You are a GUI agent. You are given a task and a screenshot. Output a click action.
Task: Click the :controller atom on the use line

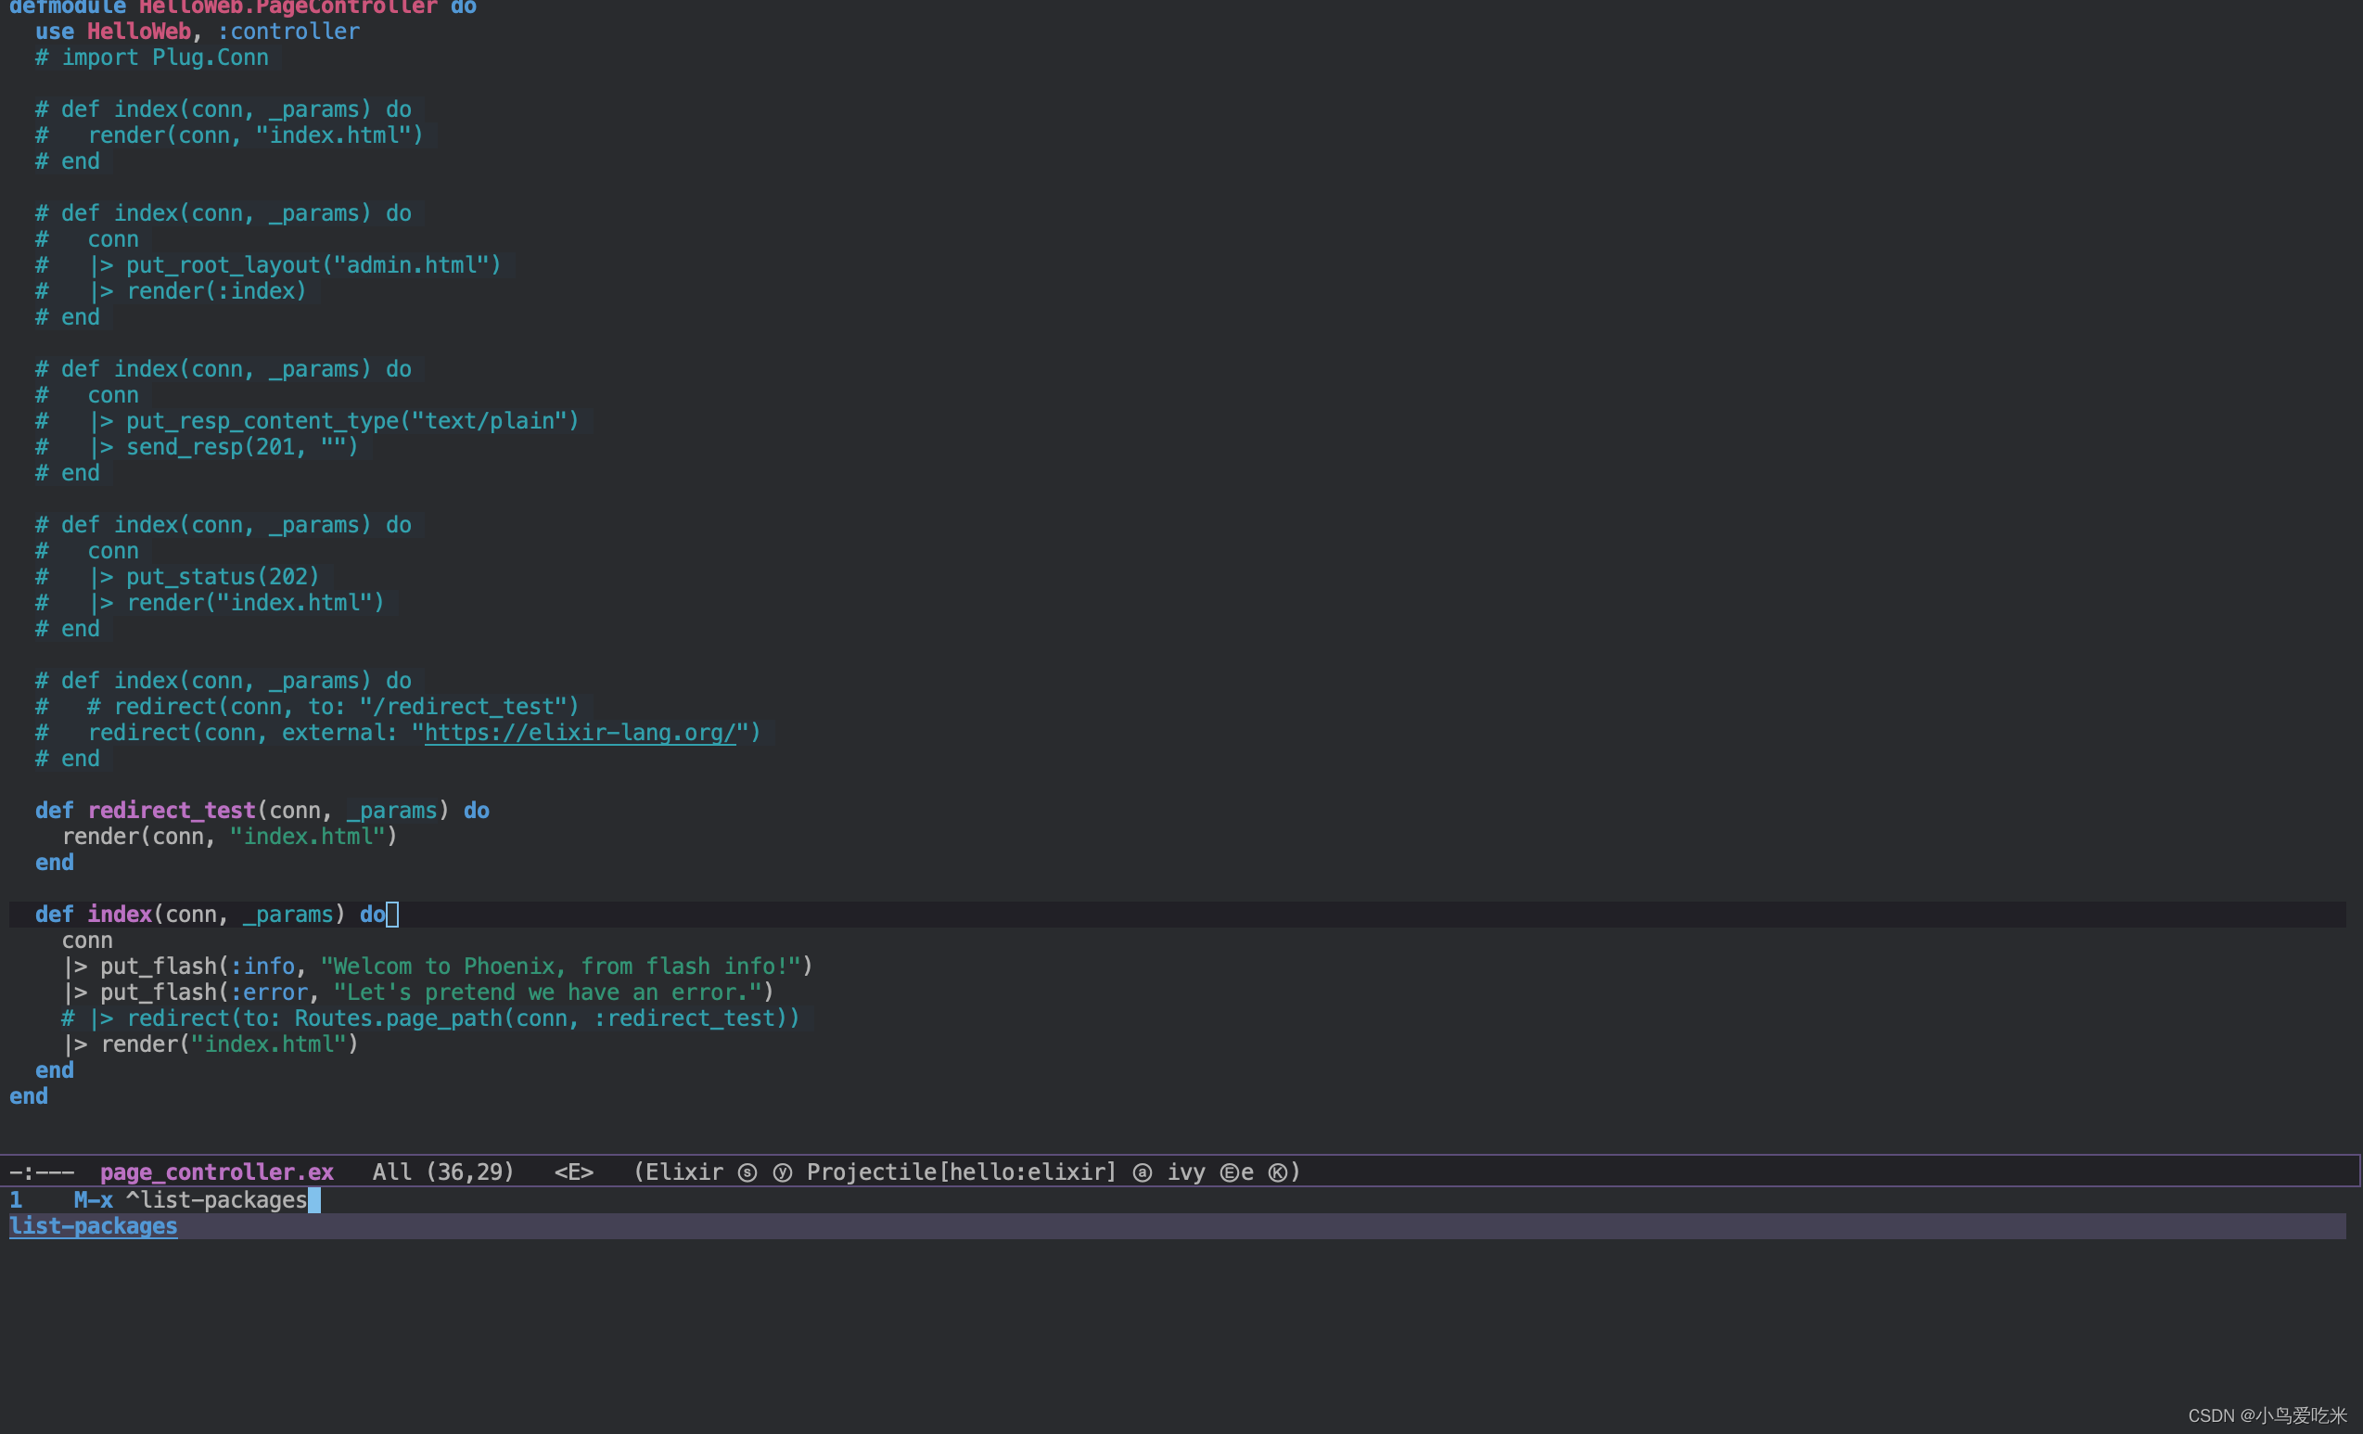[x=287, y=32]
